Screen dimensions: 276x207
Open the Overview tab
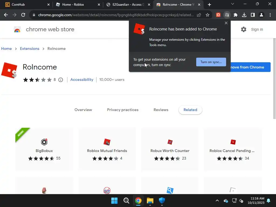click(83, 110)
